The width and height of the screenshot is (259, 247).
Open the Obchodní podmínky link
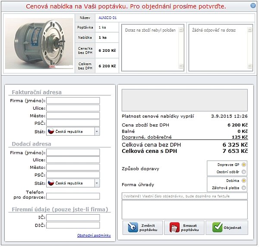coord(94,235)
